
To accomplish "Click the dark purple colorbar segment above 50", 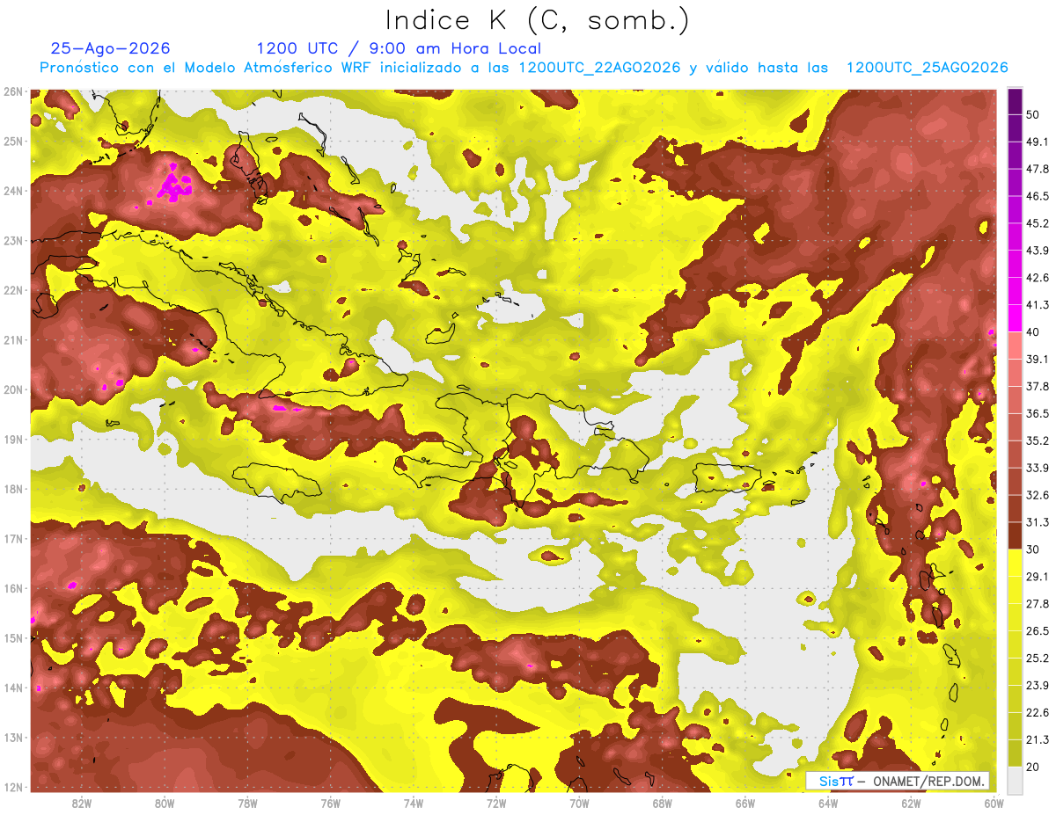I will (x=1015, y=101).
